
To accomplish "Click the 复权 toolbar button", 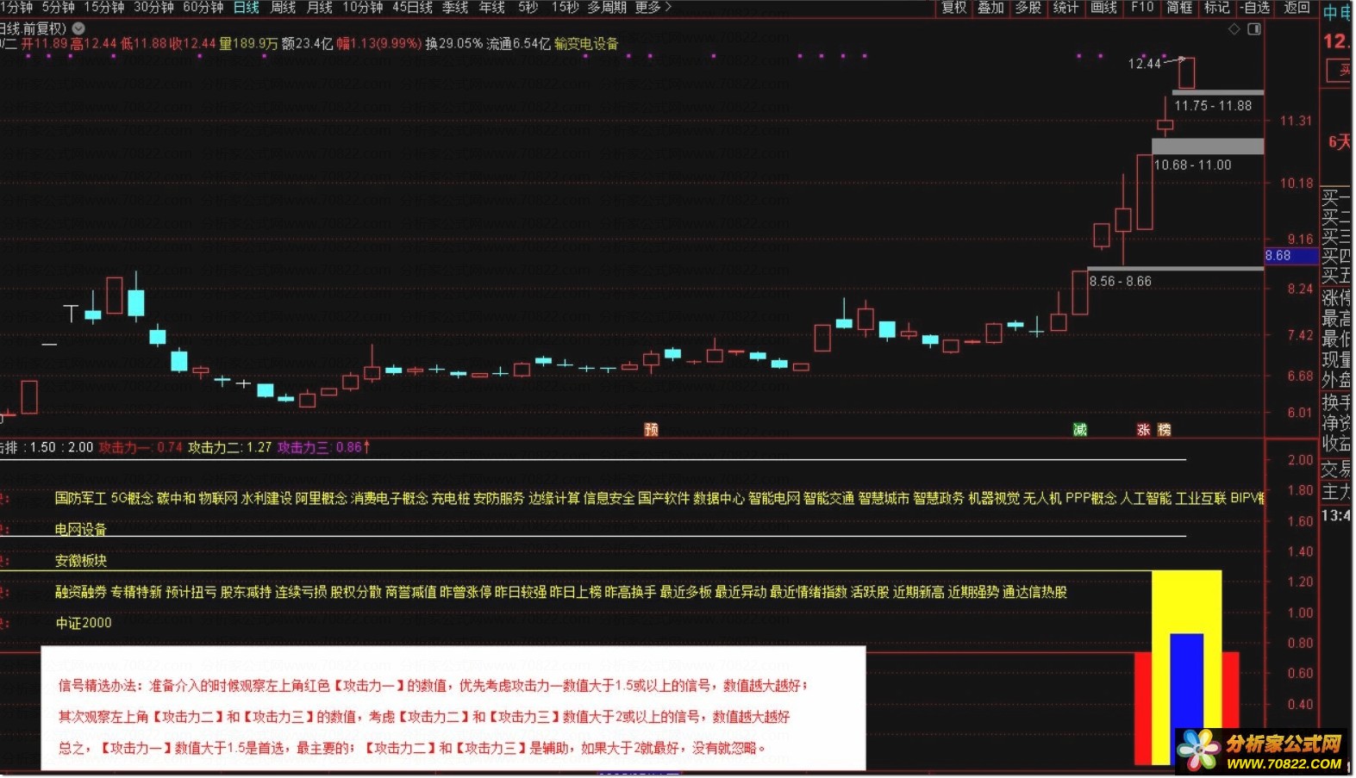I will 954,8.
